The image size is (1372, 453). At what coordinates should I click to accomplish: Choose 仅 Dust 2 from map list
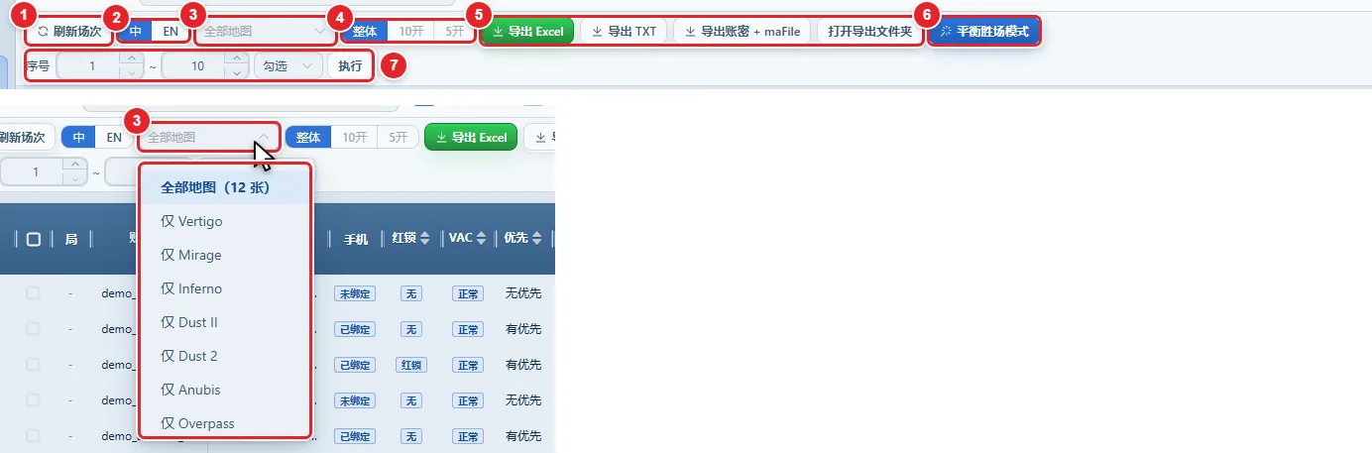tap(225, 356)
